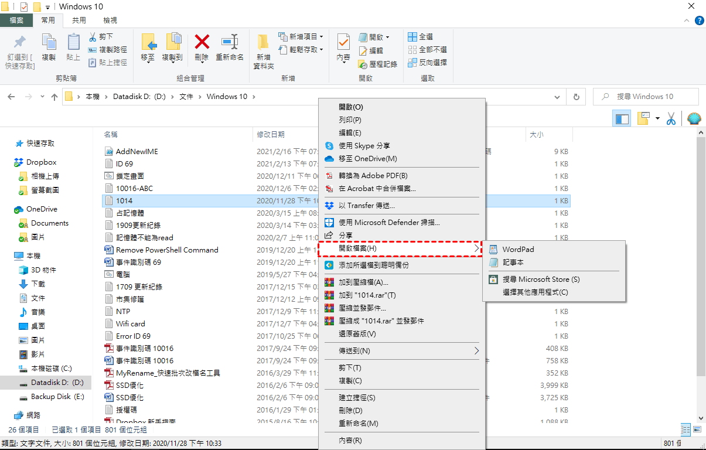The width and height of the screenshot is (706, 450).
Task: Select Backup Disk (E:) in navigation pane
Action: [52, 397]
